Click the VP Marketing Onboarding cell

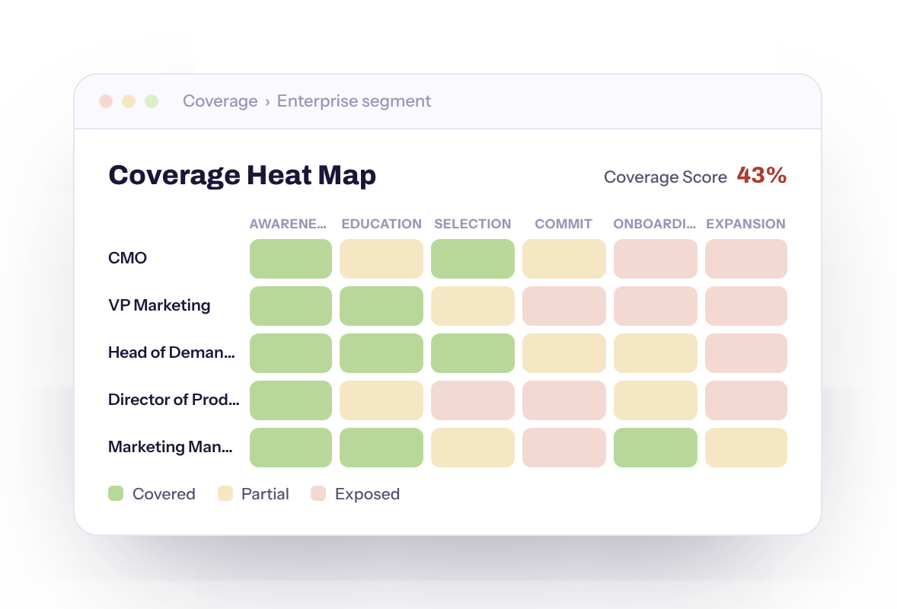pyautogui.click(x=656, y=306)
